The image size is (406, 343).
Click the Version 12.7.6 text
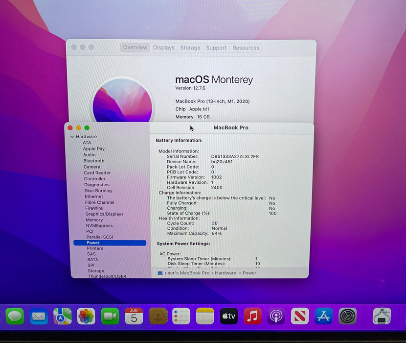[x=190, y=88]
